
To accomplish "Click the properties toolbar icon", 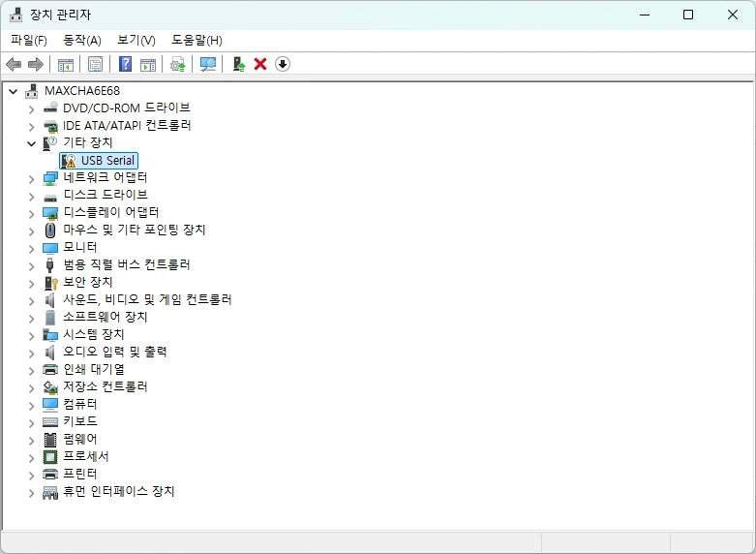I will coord(96,64).
